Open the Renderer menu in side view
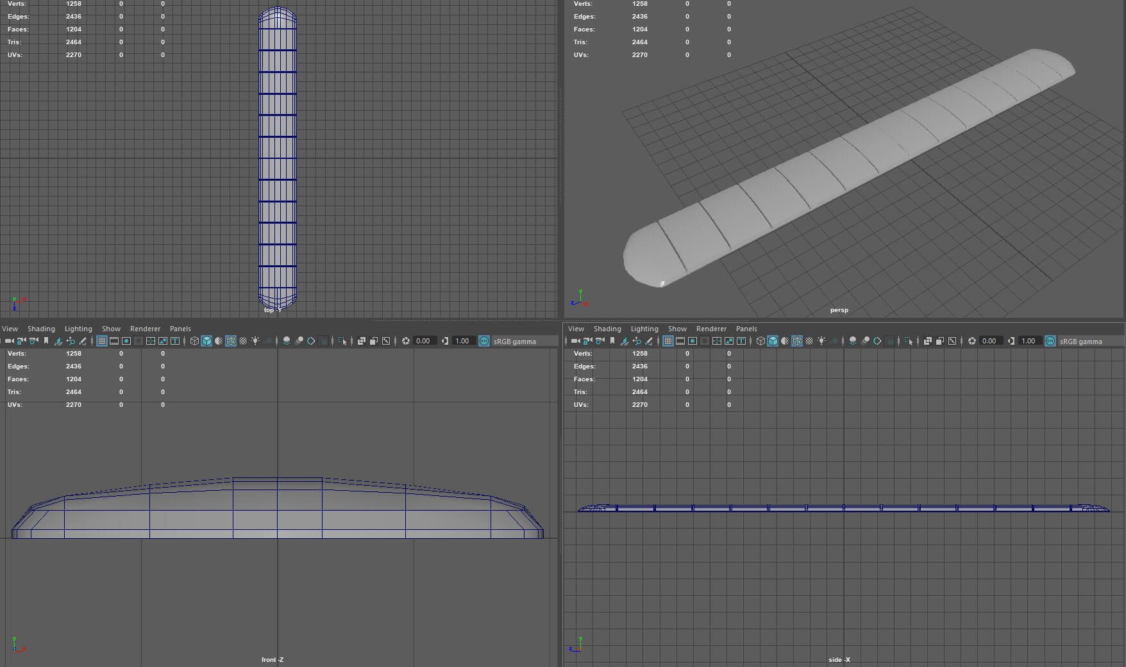Viewport: 1126px width, 667px height. click(x=711, y=329)
